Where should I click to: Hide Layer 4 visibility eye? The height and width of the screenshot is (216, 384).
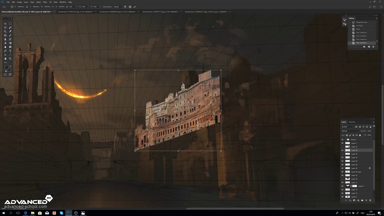[x=342, y=143]
